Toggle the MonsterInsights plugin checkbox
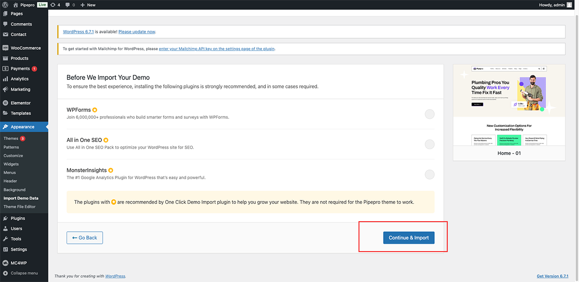This screenshot has height=282, width=579. (x=429, y=174)
